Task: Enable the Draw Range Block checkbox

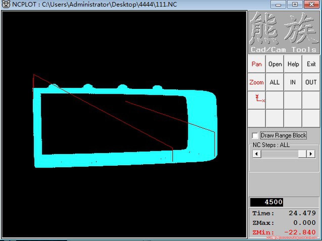Action: click(255, 136)
